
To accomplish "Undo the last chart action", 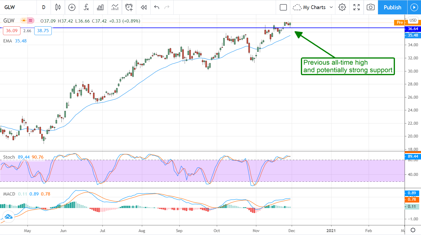I will click(157, 7).
